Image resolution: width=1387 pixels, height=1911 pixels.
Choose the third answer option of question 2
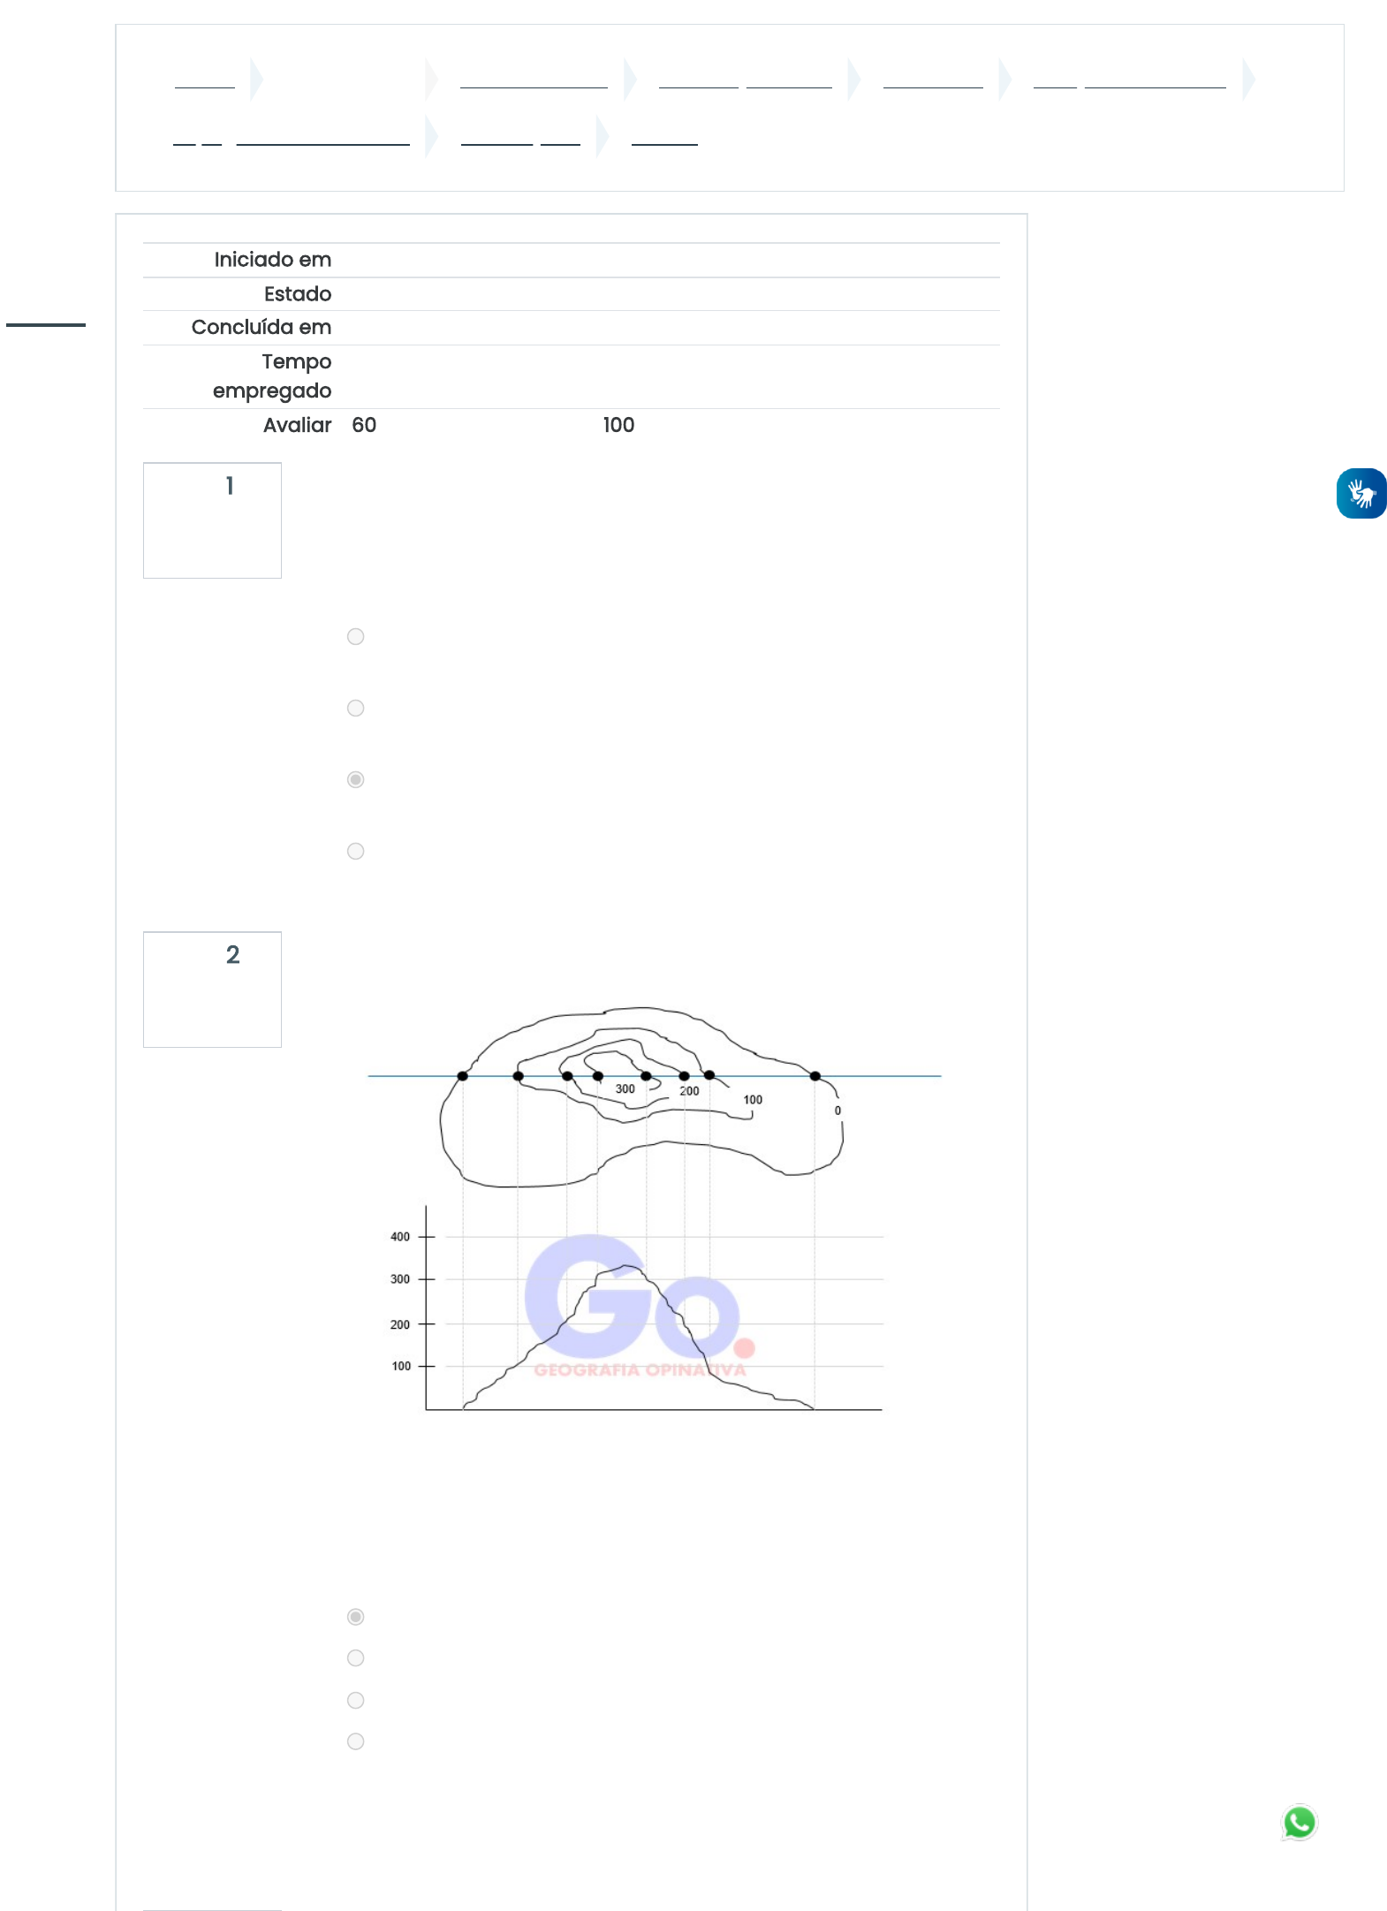click(355, 1701)
